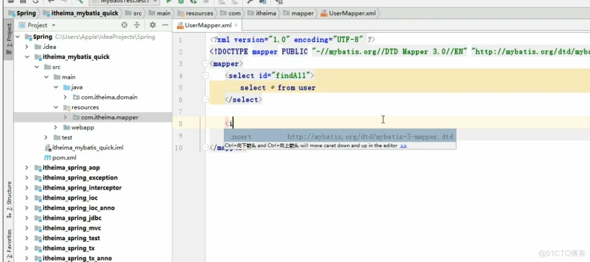This screenshot has width=590, height=262.
Task: Click the XML declaration on line 1
Action: point(293,40)
